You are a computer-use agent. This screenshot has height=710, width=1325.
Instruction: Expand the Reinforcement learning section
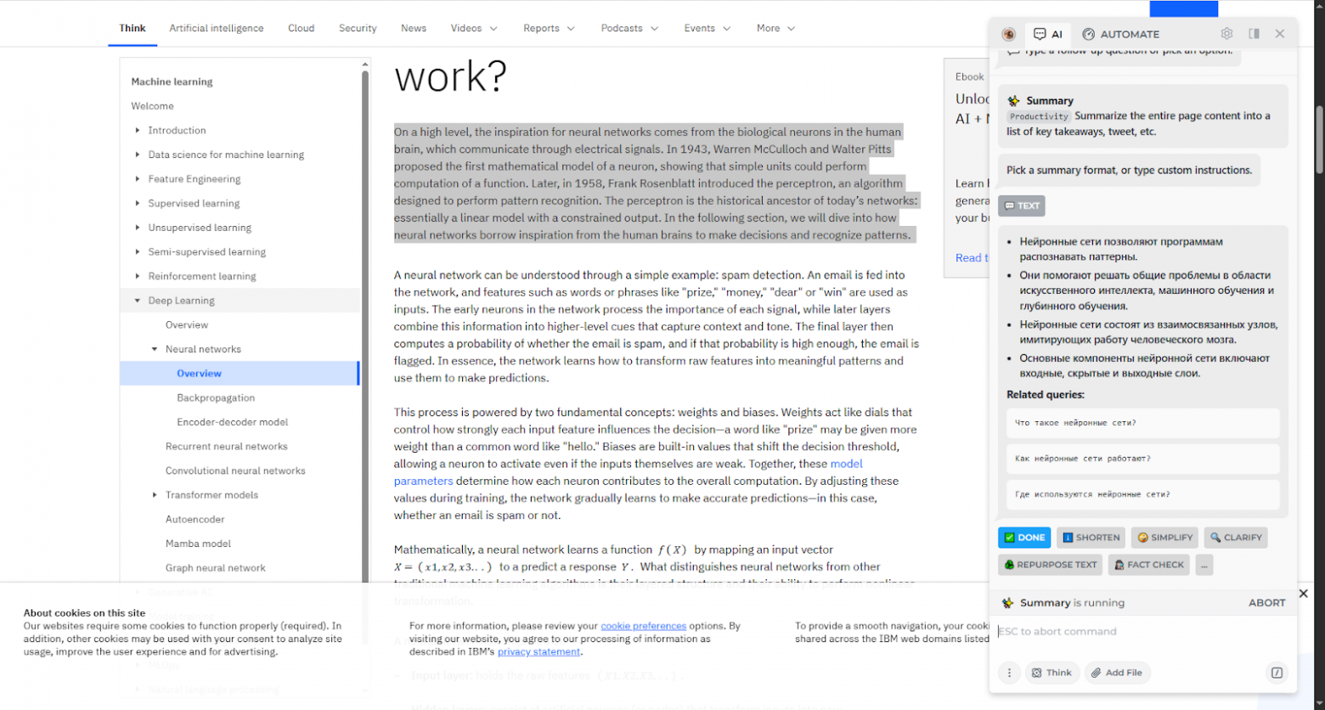pyautogui.click(x=138, y=276)
